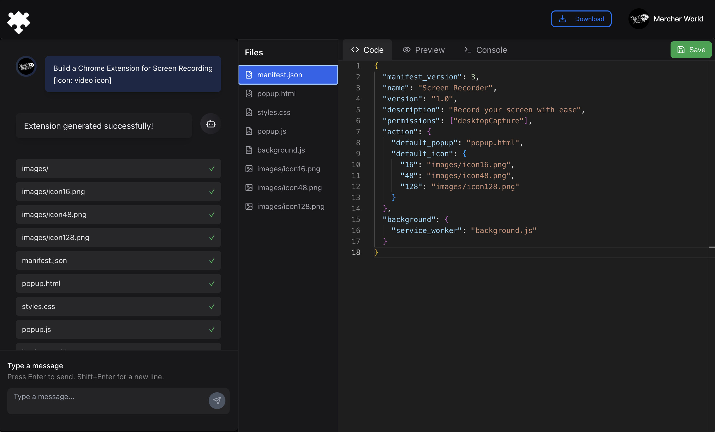
Task: Click the green Save button
Action: pos(691,50)
